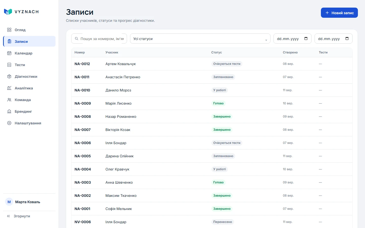Click the search magnifier icon
The width and height of the screenshot is (365, 228).
(77, 39)
